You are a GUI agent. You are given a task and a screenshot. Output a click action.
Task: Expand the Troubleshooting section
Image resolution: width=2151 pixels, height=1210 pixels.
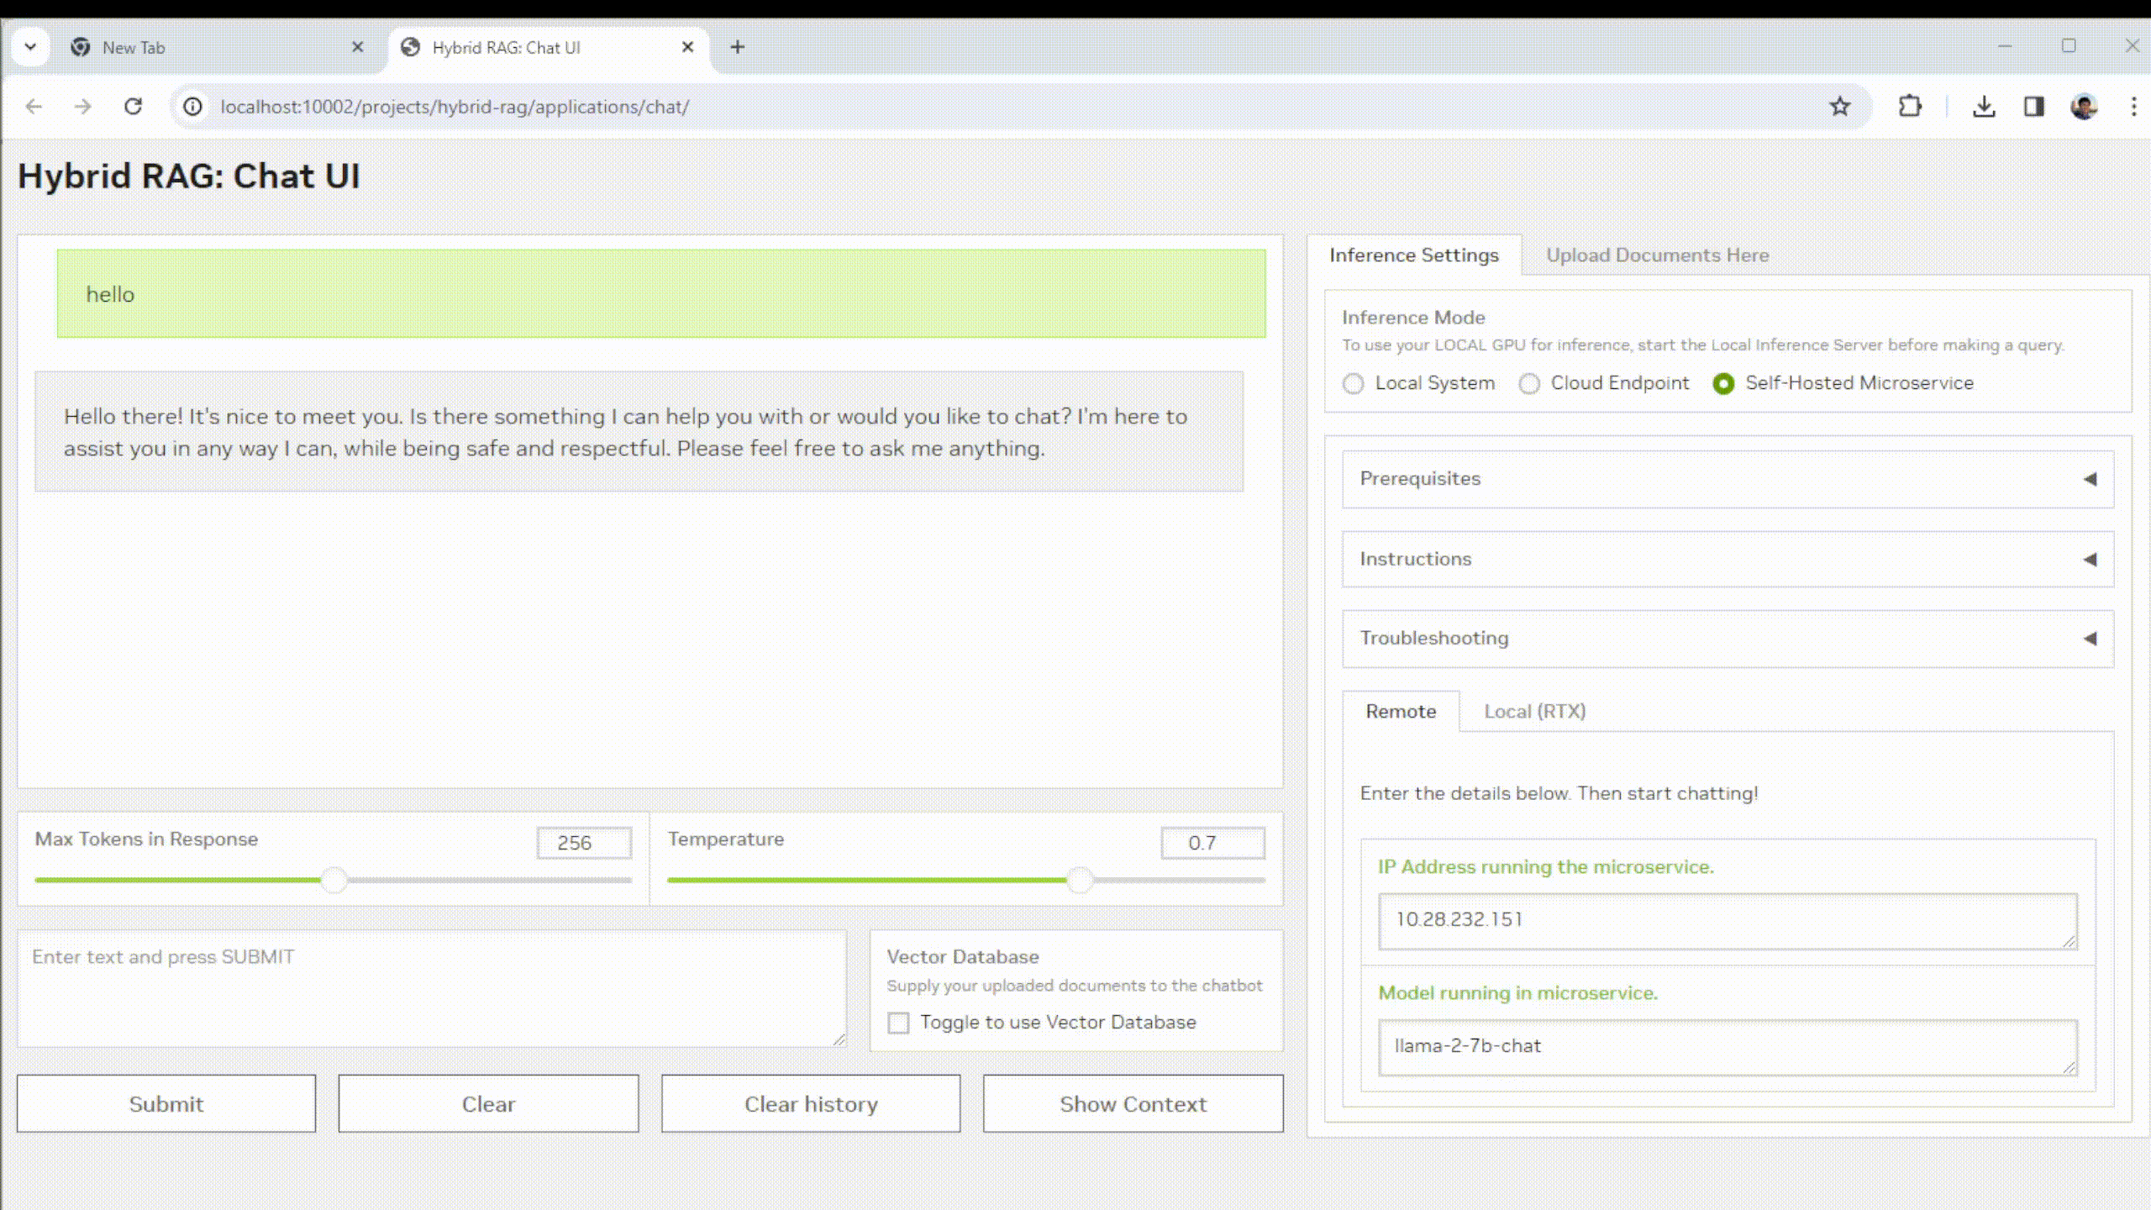[x=1728, y=639]
